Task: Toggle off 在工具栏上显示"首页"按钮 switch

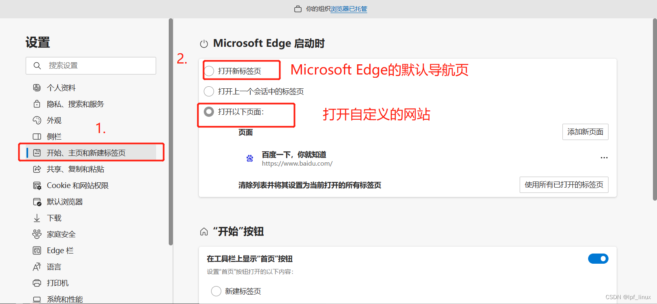Action: pyautogui.click(x=598, y=258)
